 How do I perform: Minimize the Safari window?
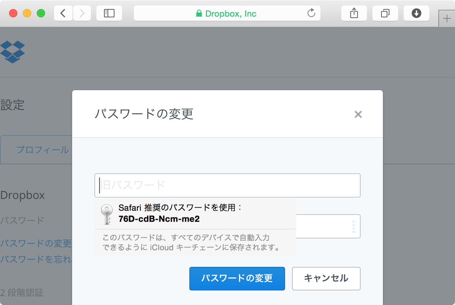tap(27, 14)
